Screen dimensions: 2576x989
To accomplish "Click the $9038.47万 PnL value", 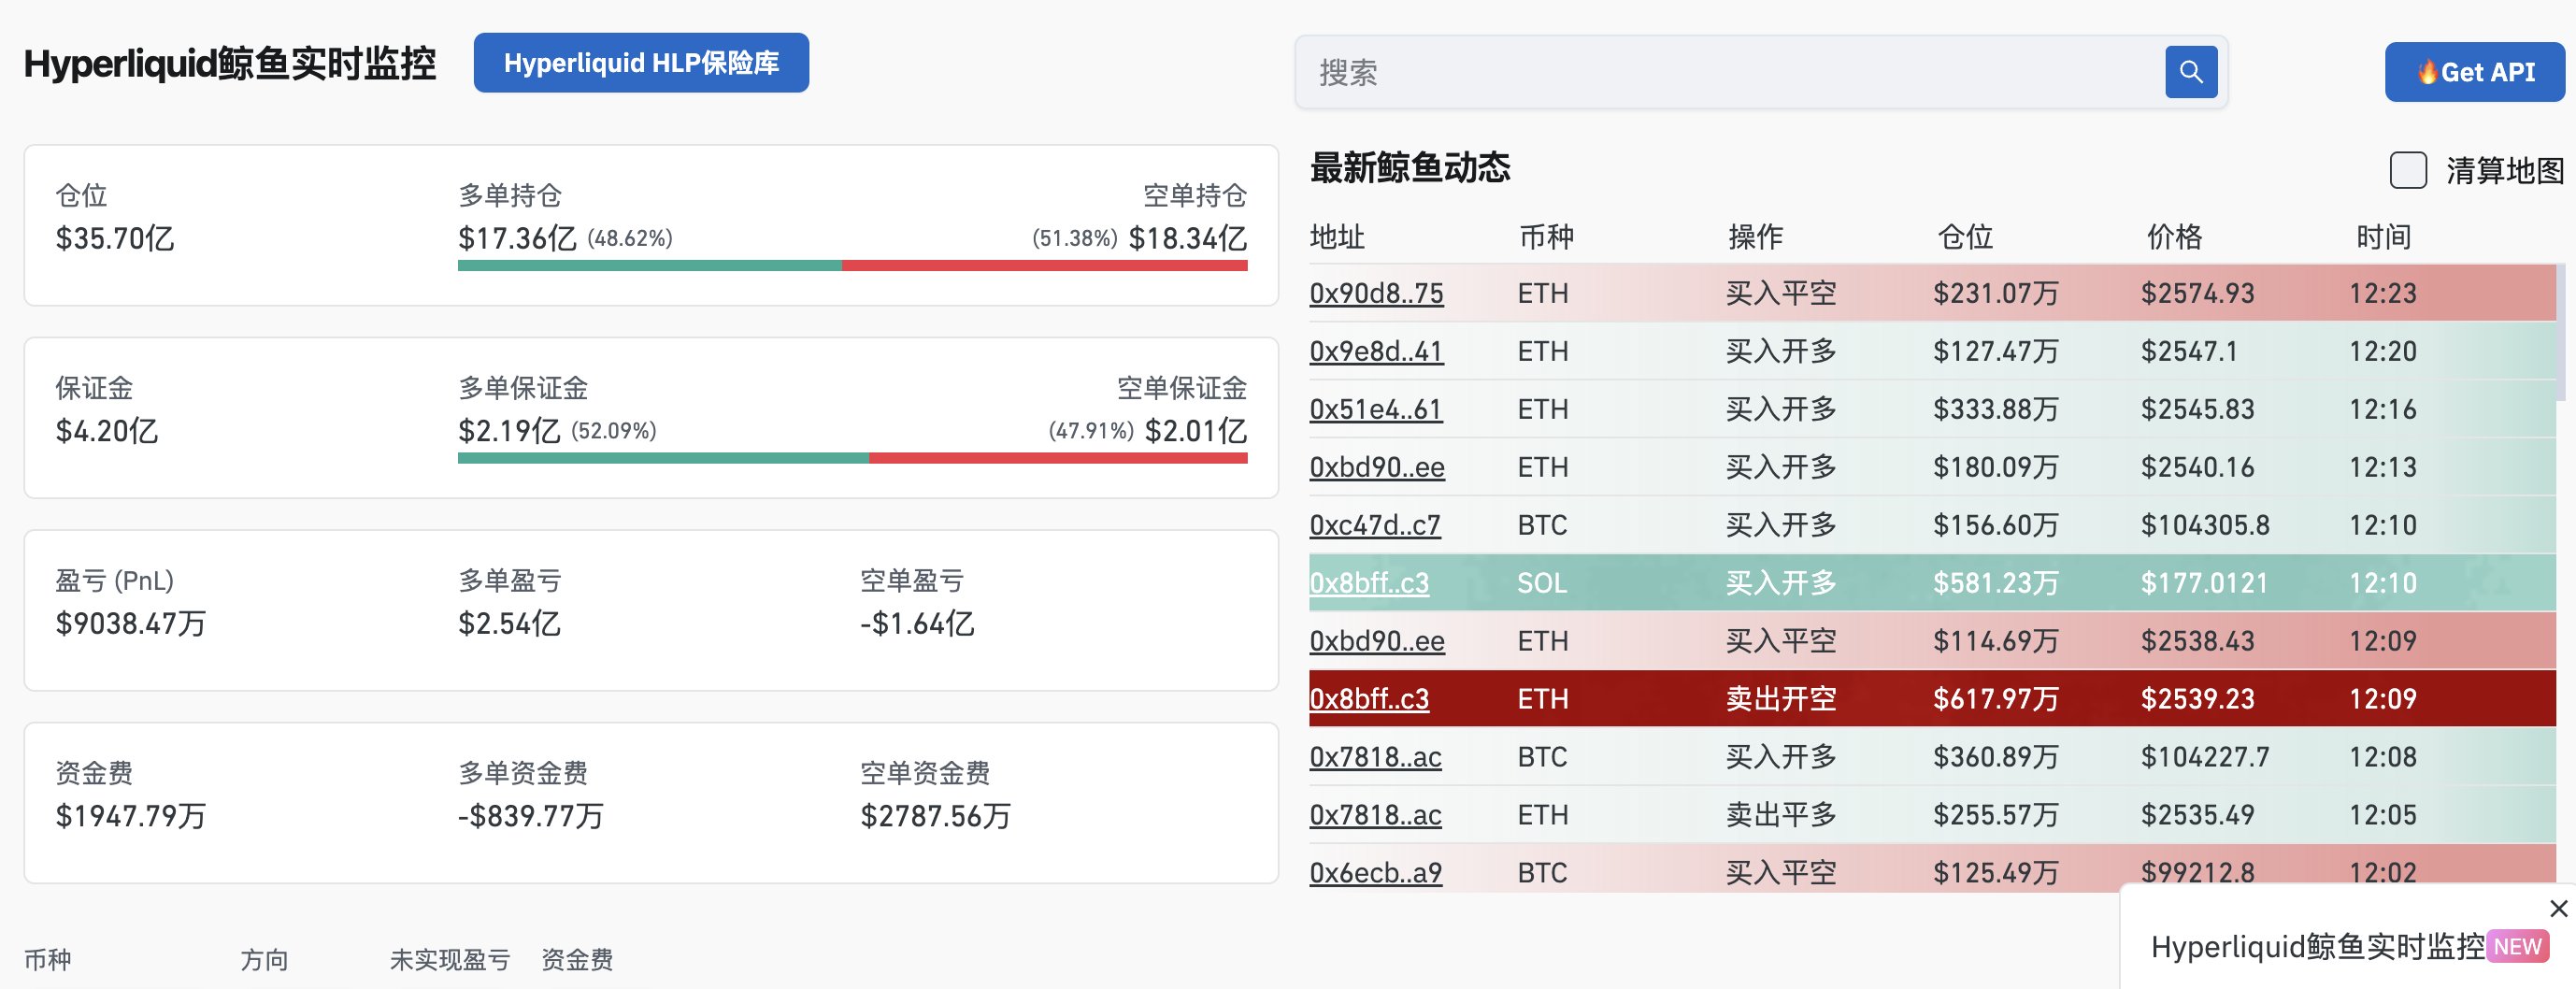I will click(x=131, y=624).
